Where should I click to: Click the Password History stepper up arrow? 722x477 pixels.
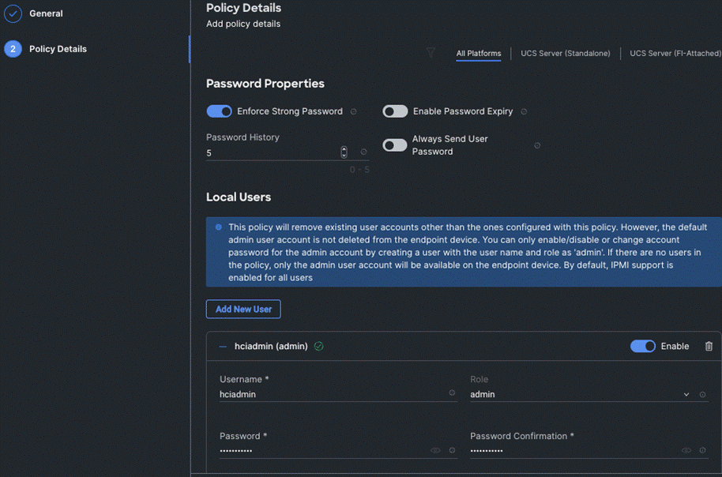(x=344, y=148)
